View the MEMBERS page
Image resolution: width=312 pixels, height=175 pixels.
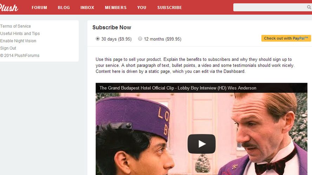116,8
